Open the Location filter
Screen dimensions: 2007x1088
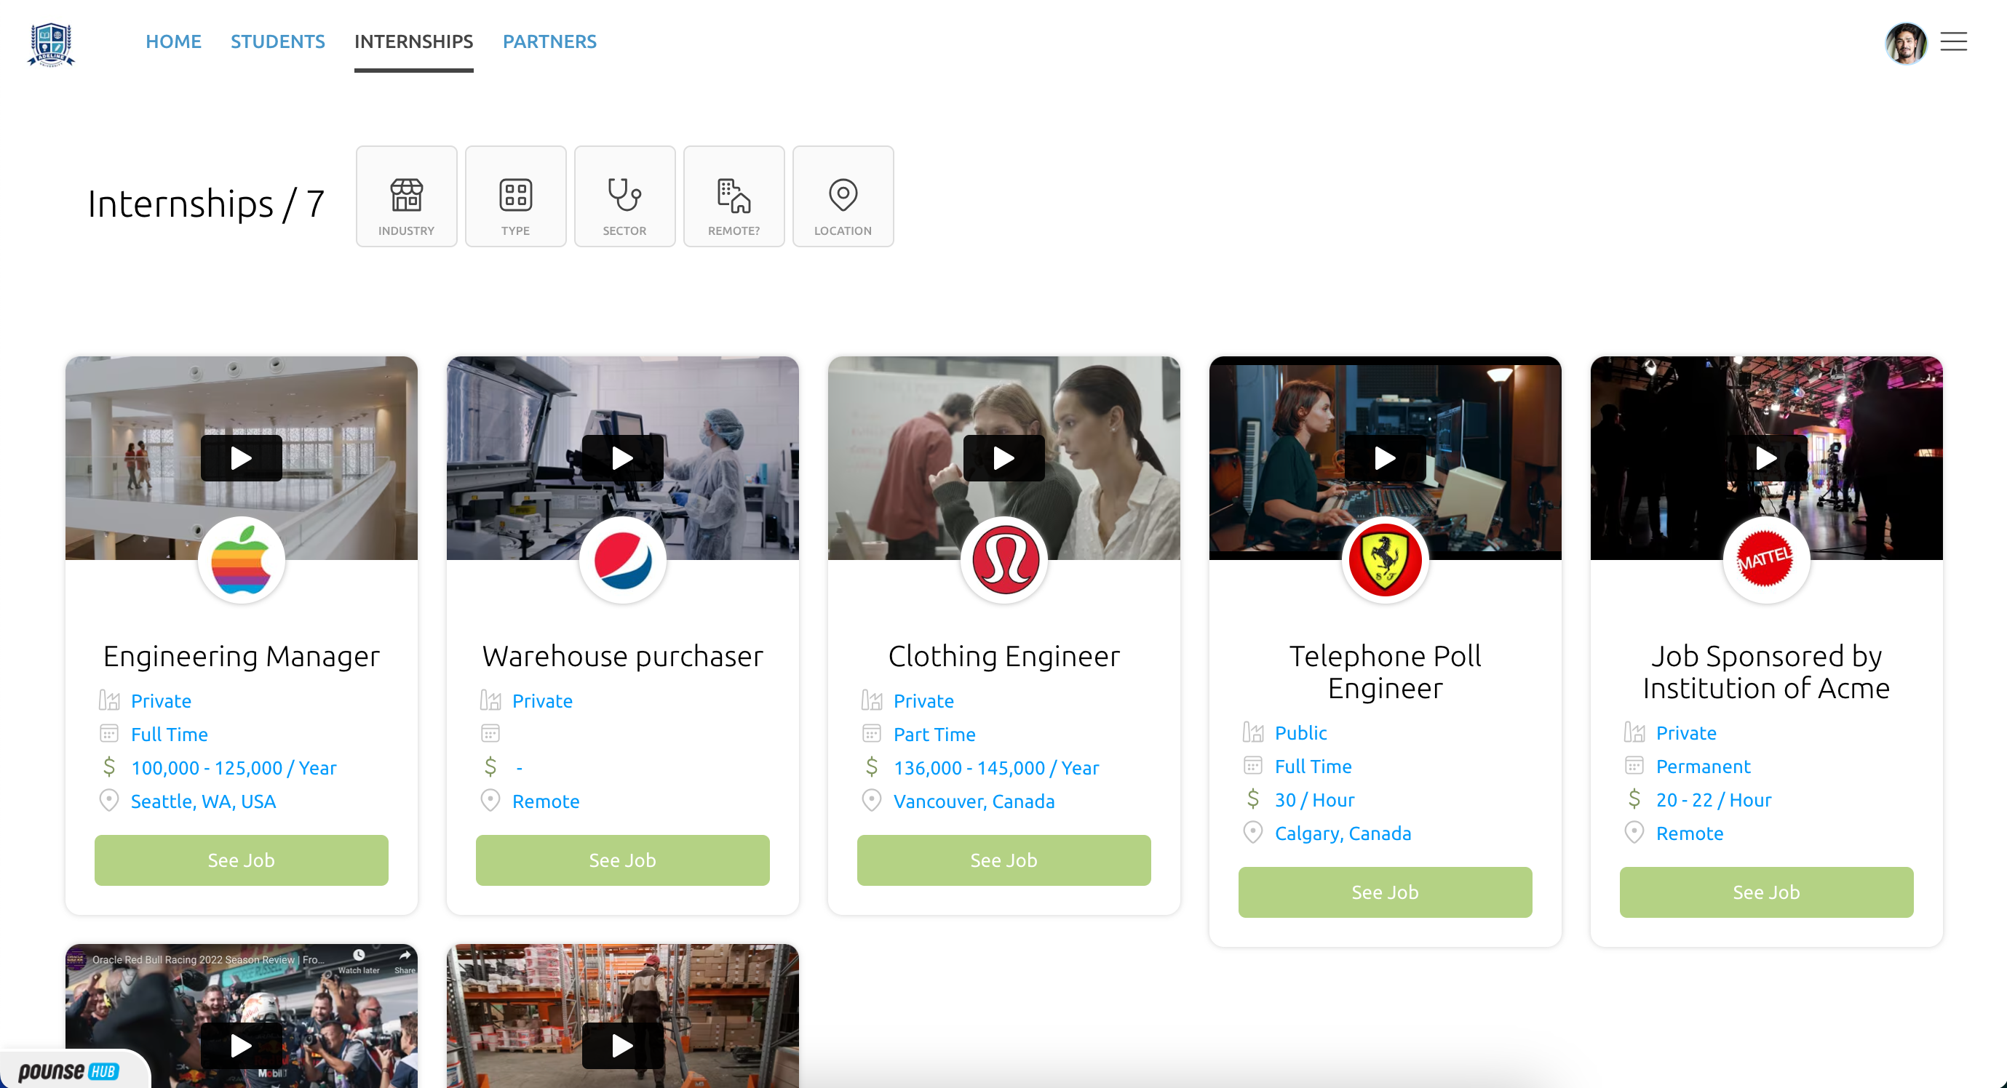click(x=842, y=196)
